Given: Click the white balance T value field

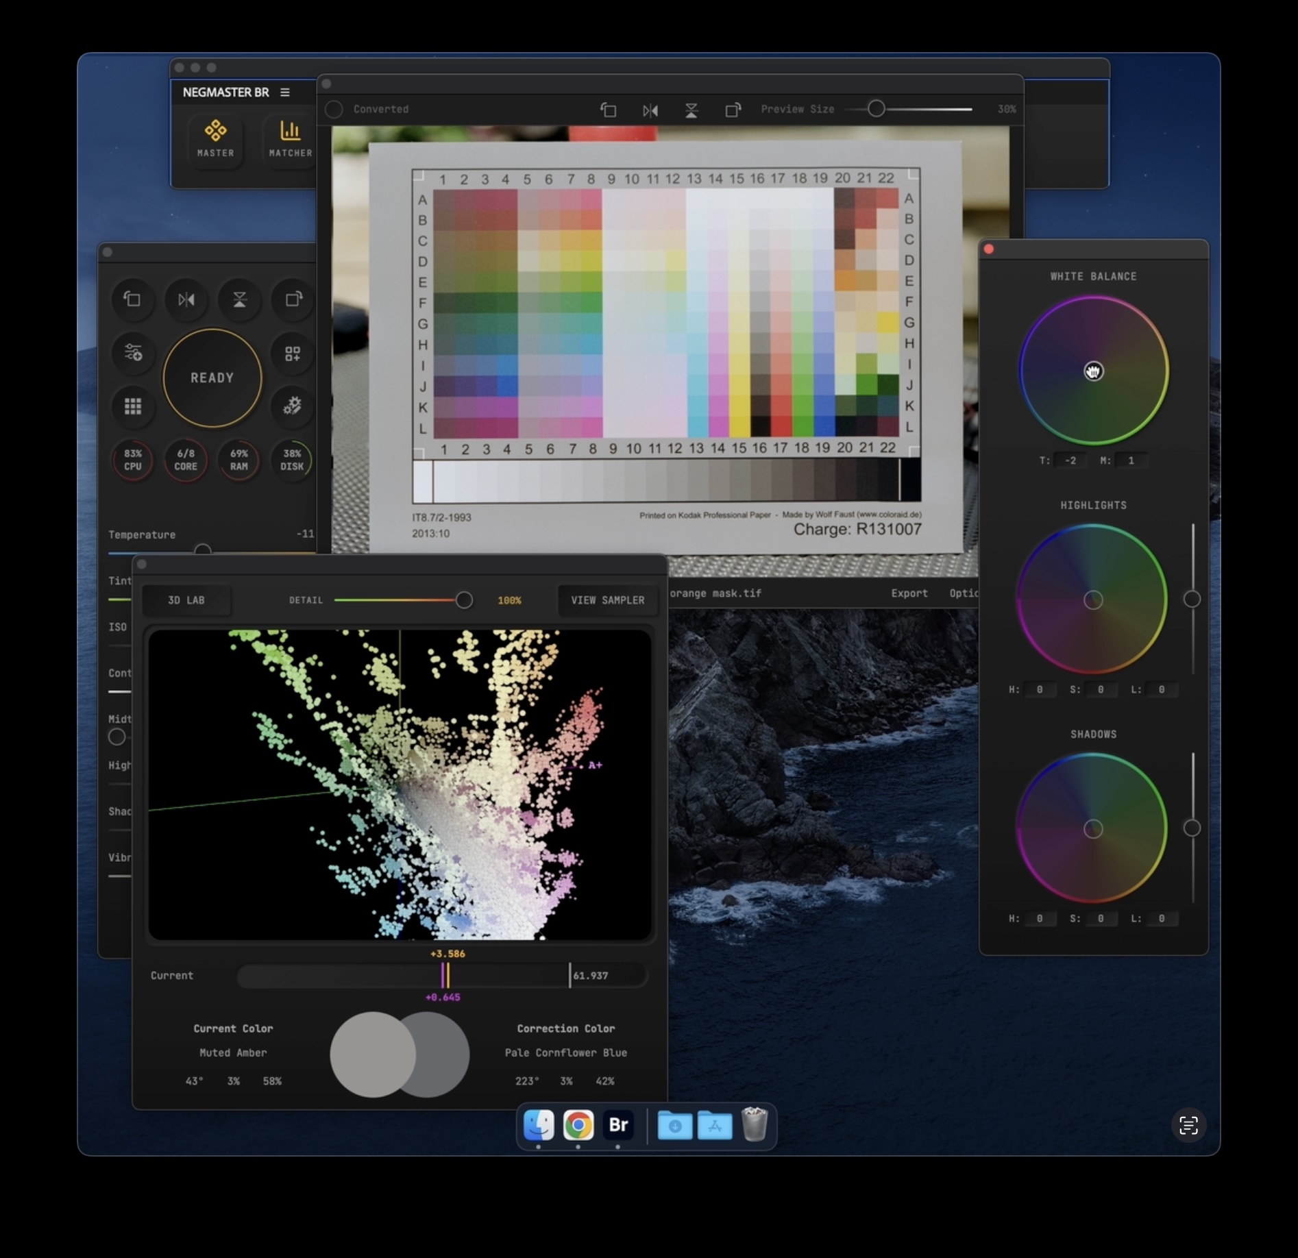Looking at the screenshot, I should pos(1070,460).
